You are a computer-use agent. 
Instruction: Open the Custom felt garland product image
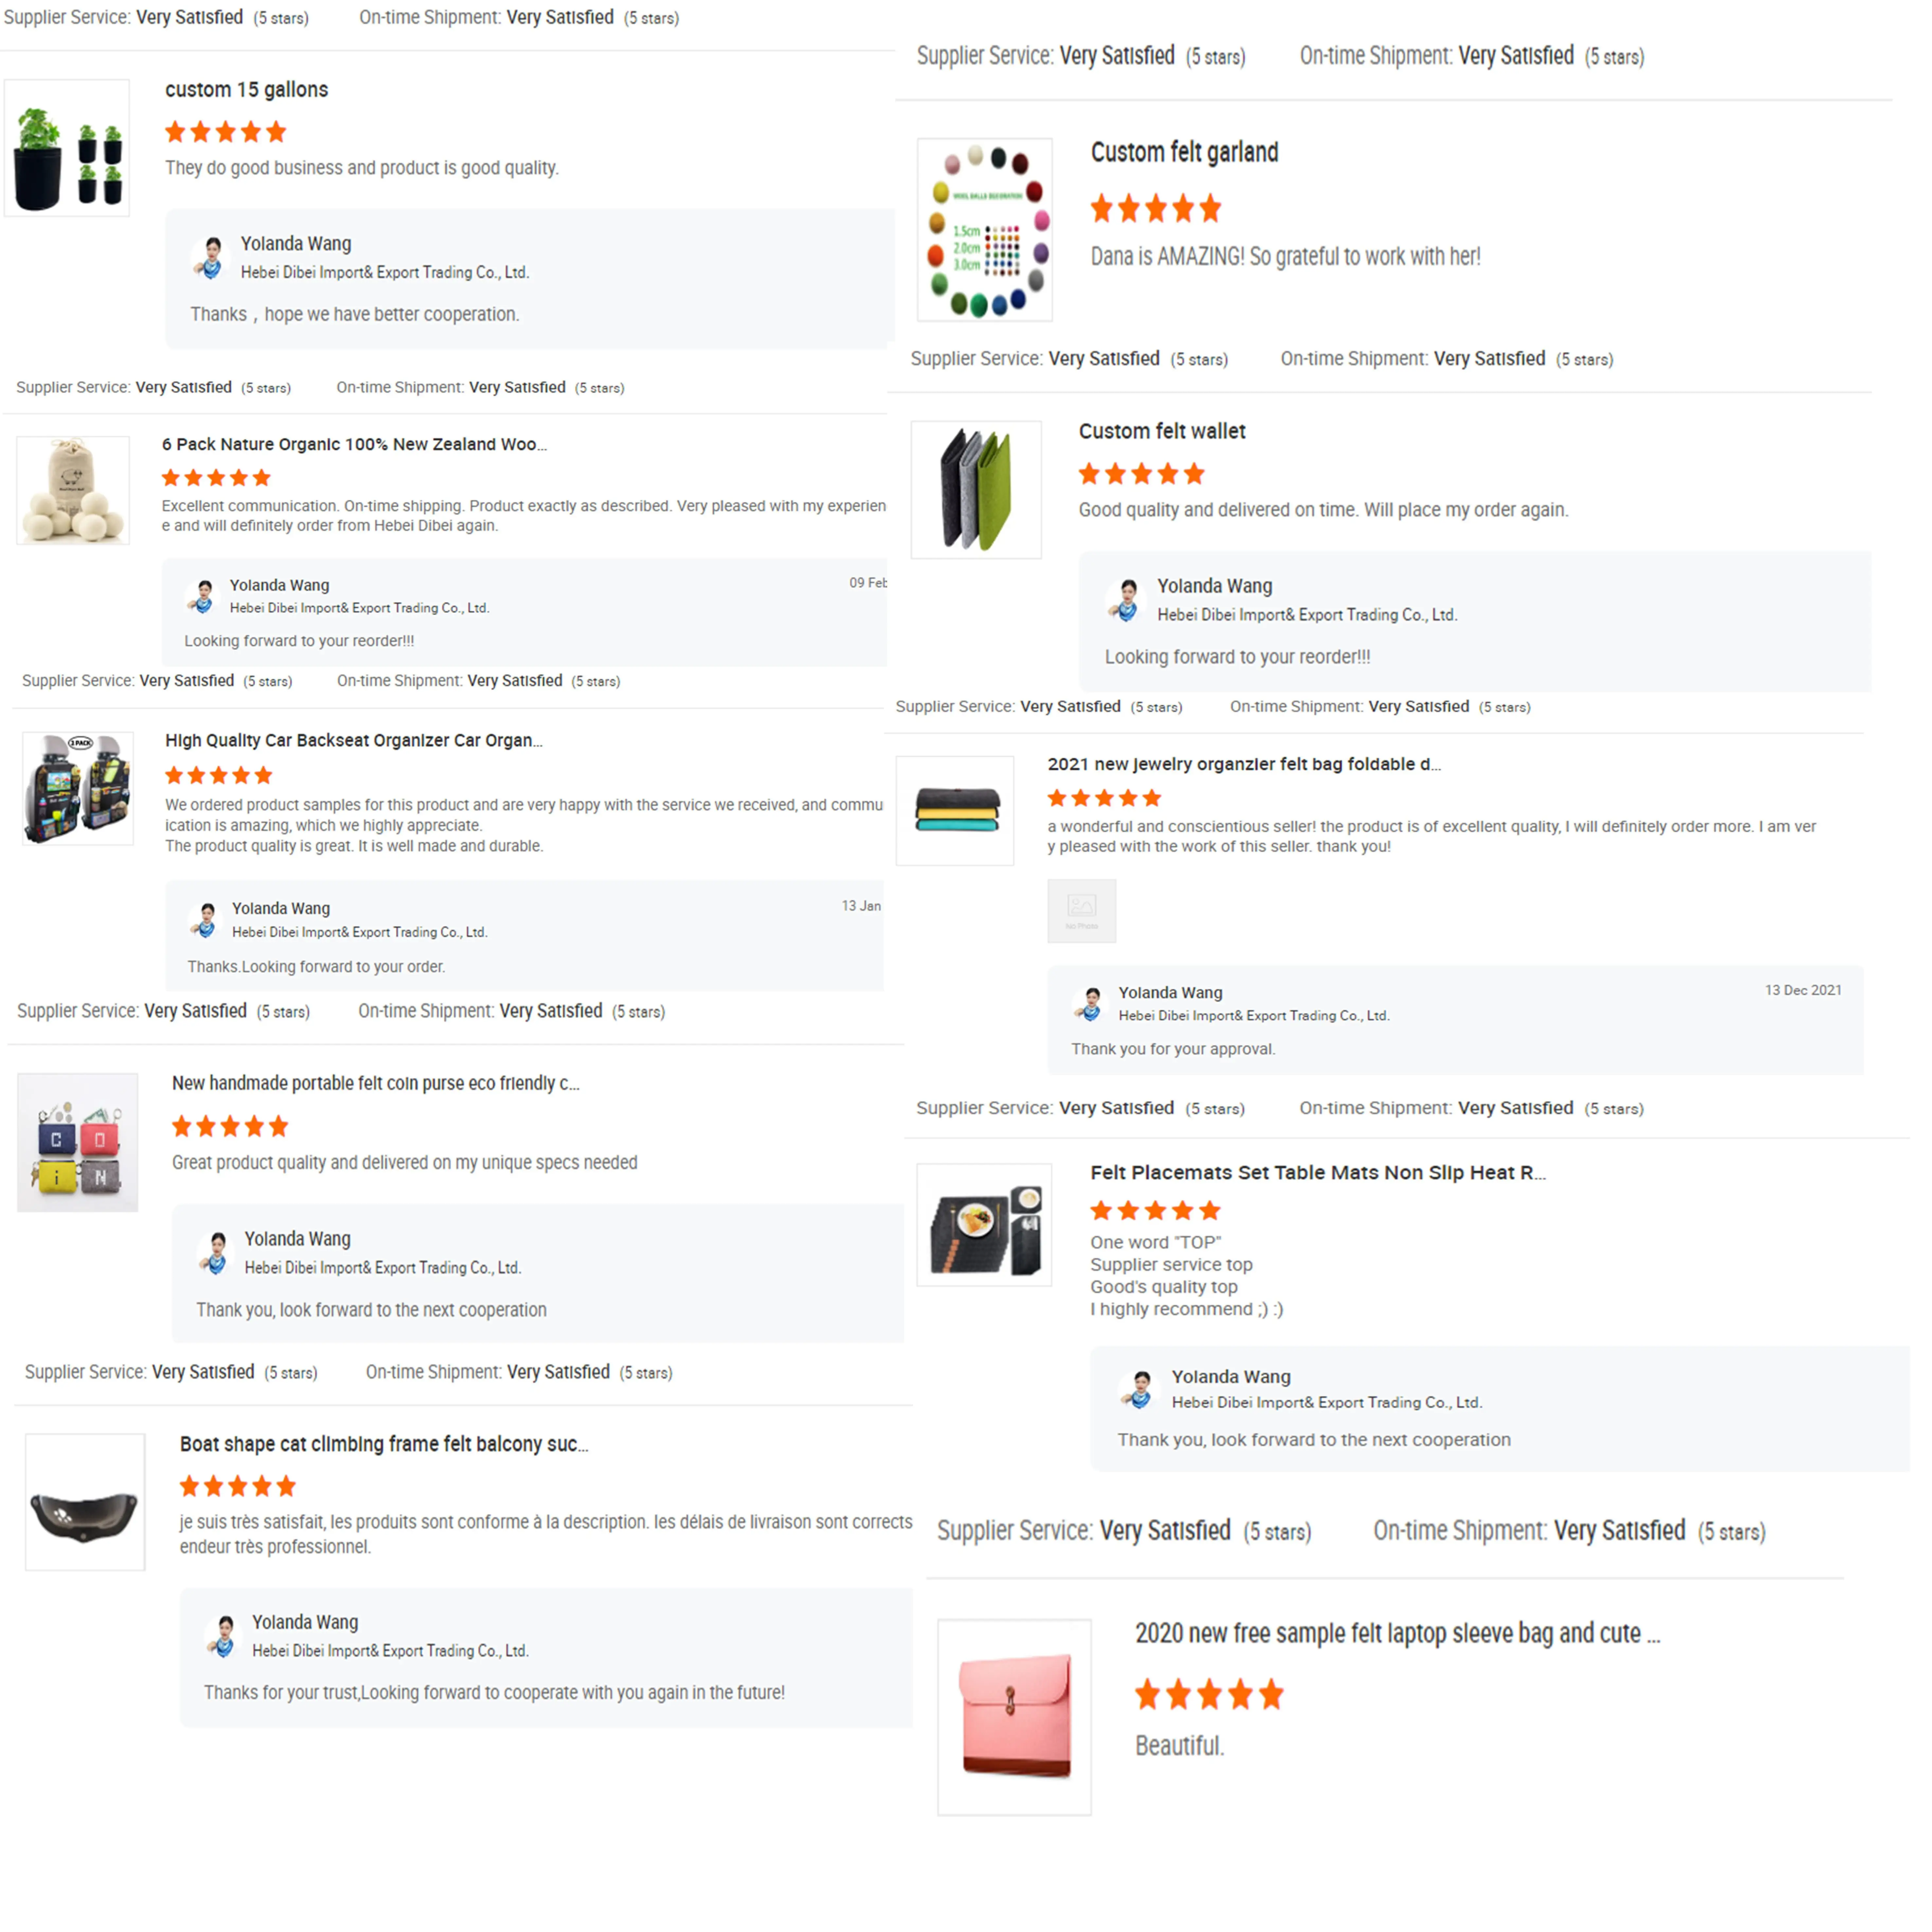coord(985,230)
